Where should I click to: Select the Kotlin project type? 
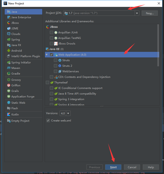tap(23, 114)
